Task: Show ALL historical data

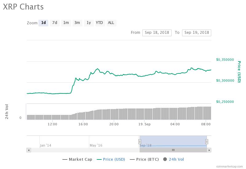Action: 111,23
